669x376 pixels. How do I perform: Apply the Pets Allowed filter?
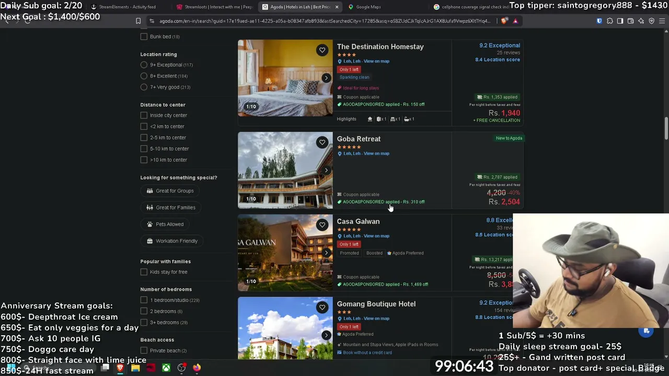(x=165, y=224)
